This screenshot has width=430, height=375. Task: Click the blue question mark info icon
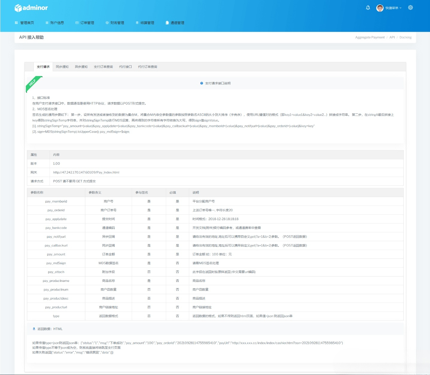click(202, 83)
